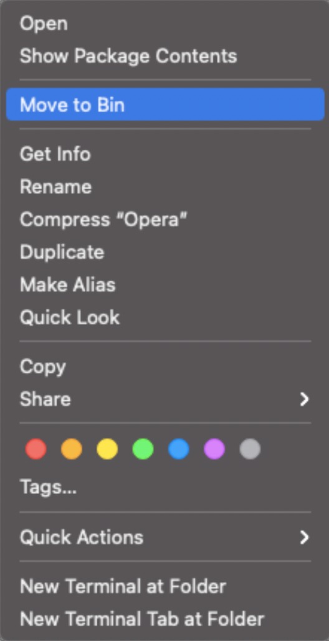Select Open from the context menu
The height and width of the screenshot is (641, 329).
165,23
